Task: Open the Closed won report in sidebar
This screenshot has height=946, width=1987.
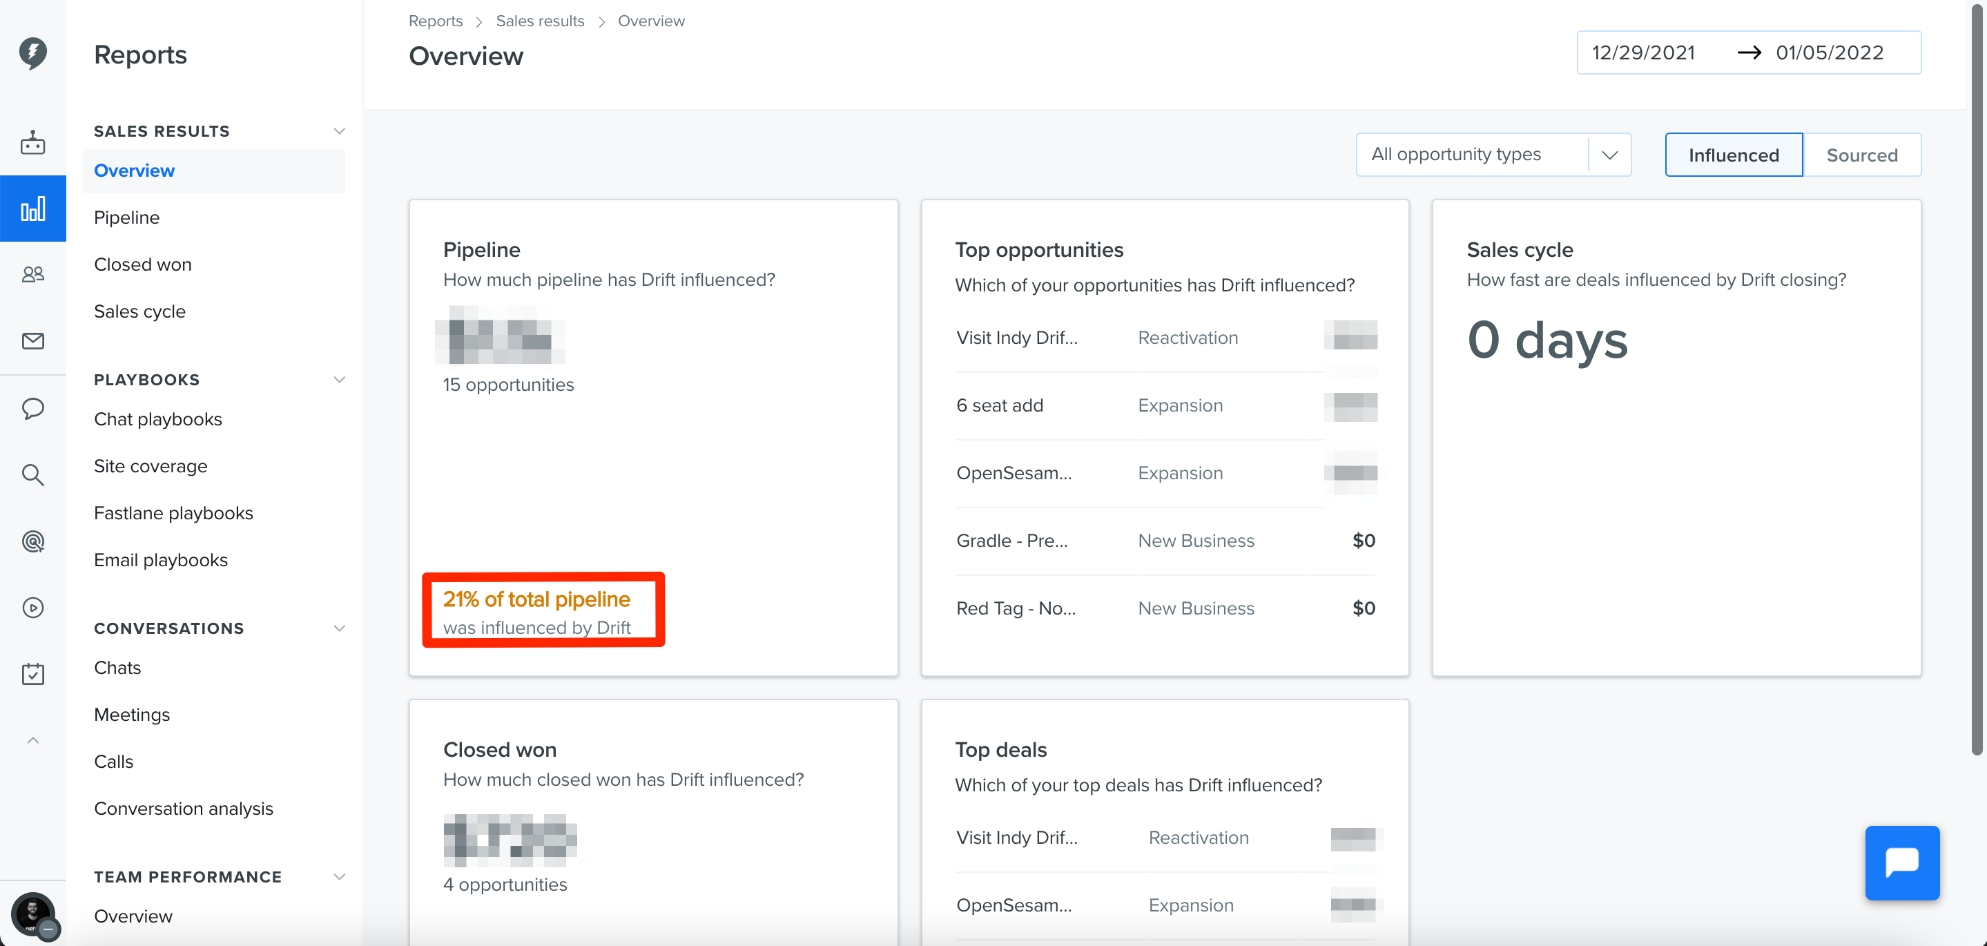Action: tap(143, 264)
